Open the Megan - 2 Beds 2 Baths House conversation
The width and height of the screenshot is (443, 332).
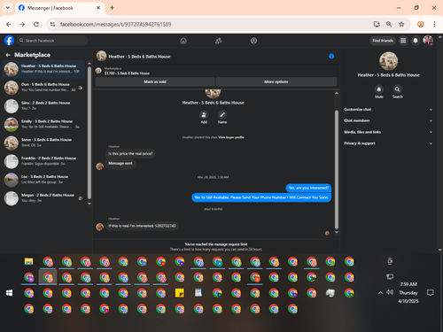pyautogui.click(x=43, y=198)
